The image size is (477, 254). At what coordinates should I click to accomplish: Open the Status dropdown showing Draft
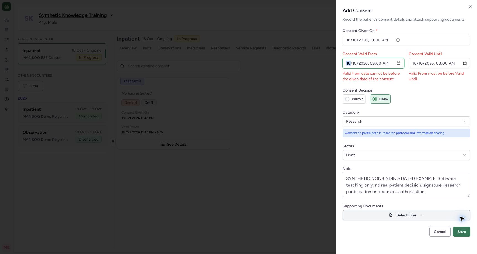[406, 155]
